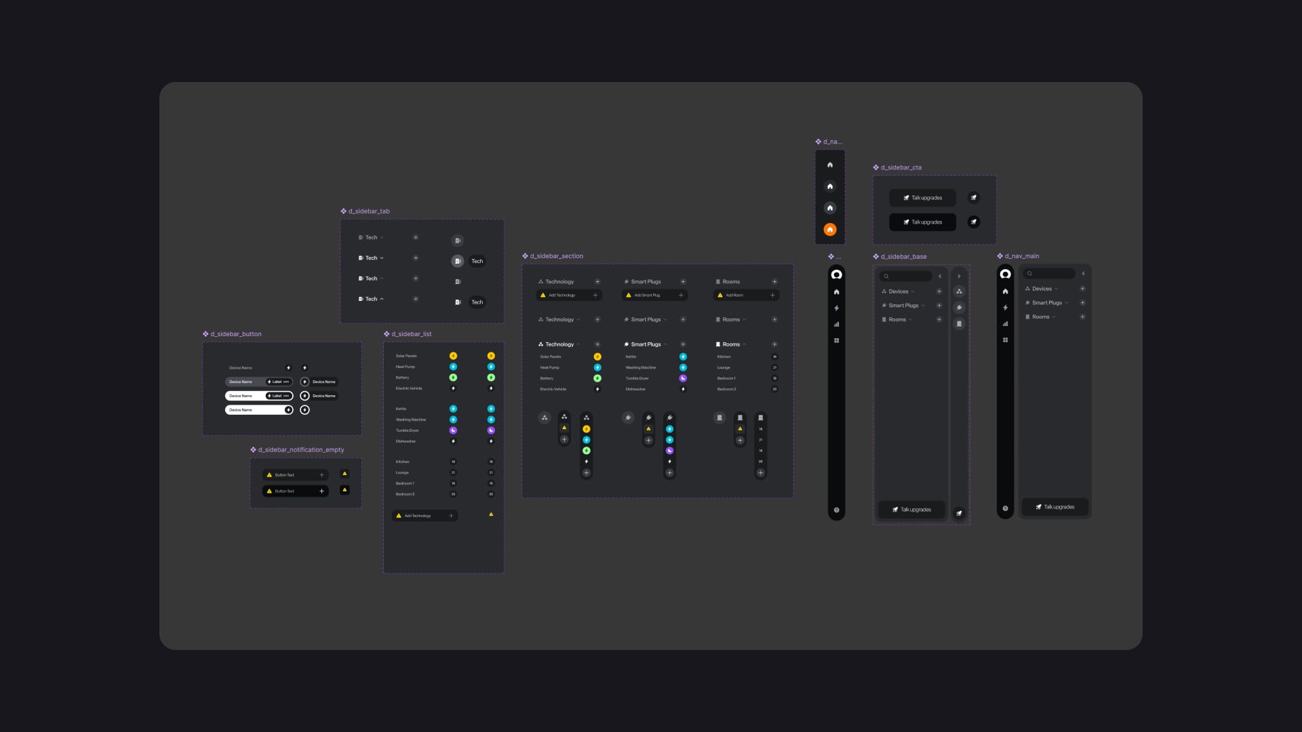The height and width of the screenshot is (732, 1302).
Task: Click yellow Solar Panels status circle in d_sidebar_section
Action: click(597, 357)
